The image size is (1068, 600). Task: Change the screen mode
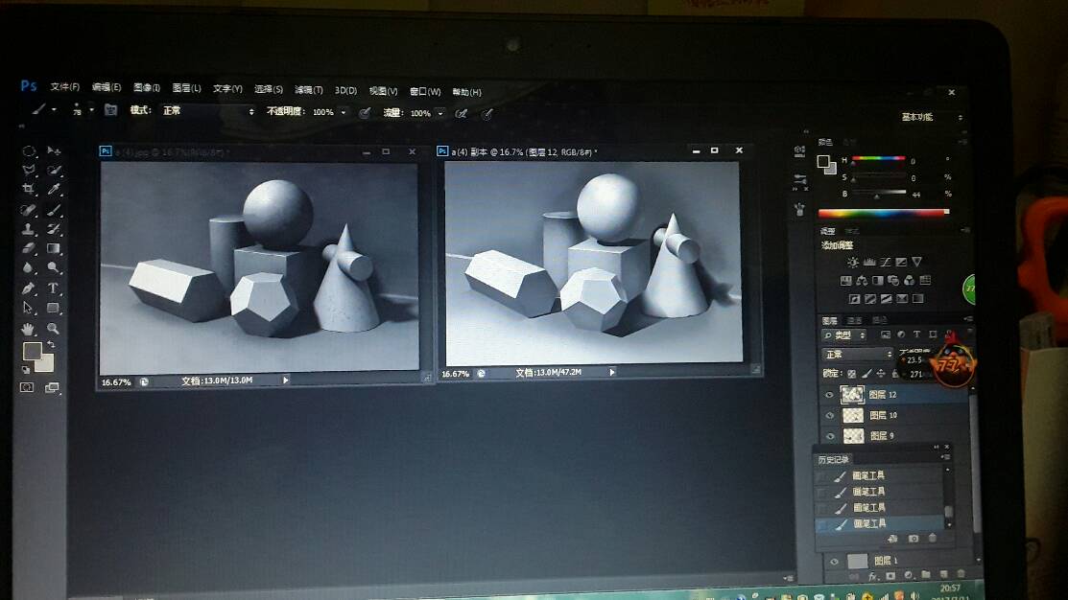pyautogui.click(x=52, y=387)
